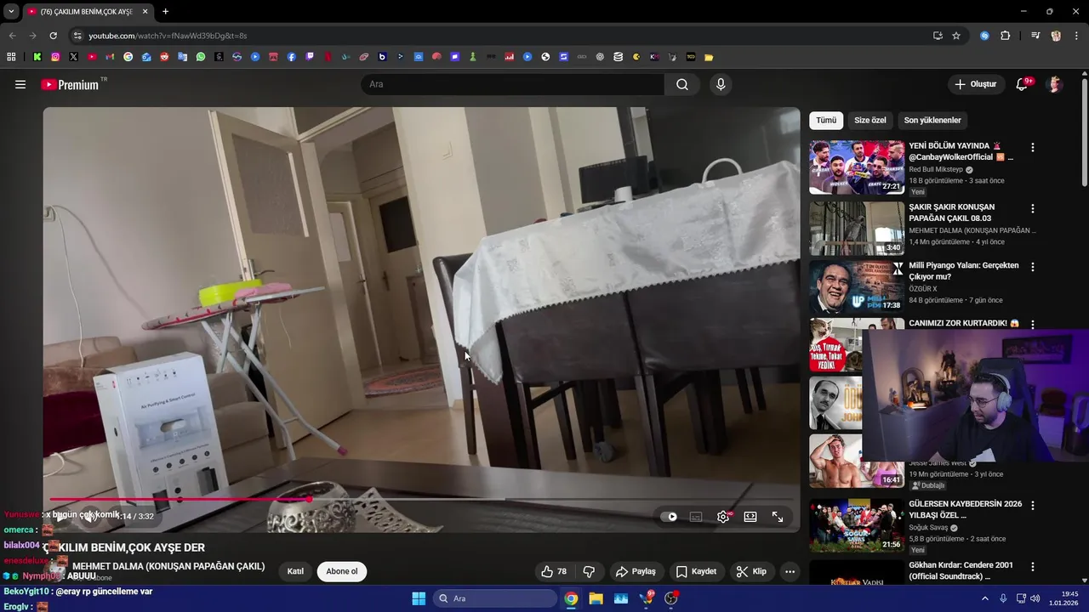1089x612 pixels.
Task: Focus the YouTube Ara search field
Action: coord(513,84)
